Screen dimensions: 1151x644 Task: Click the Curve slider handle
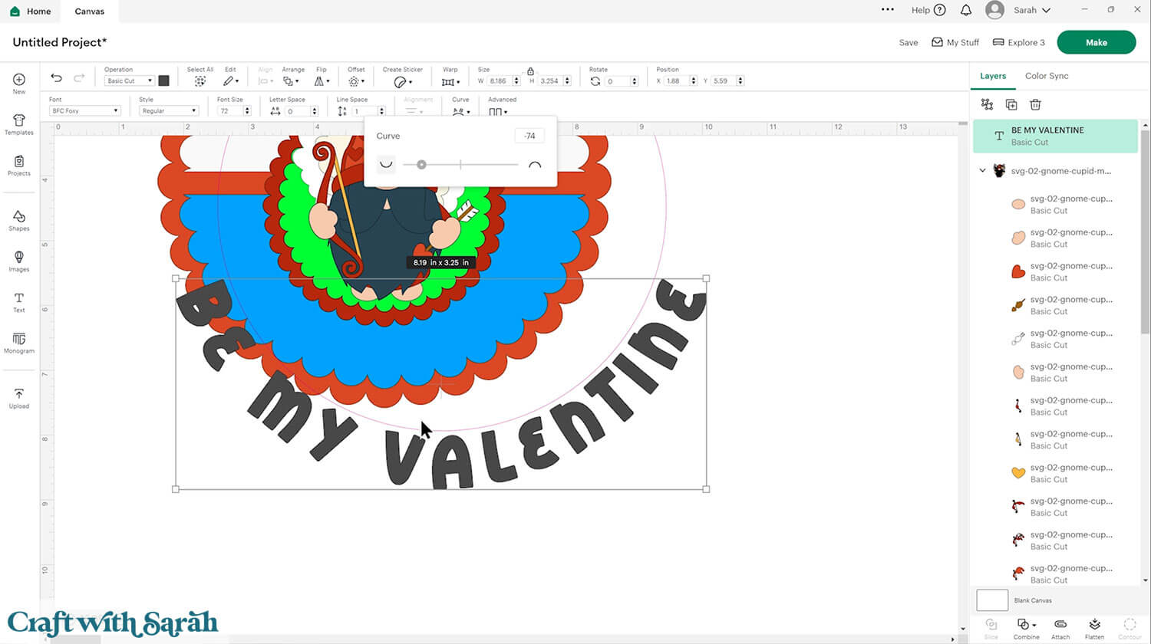tap(421, 165)
